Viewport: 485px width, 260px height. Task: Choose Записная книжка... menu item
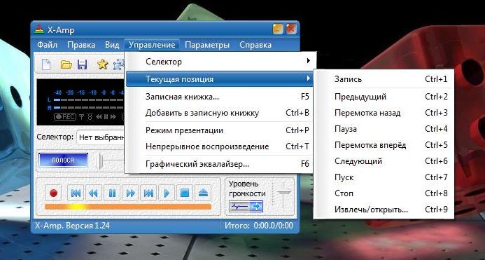point(220,97)
